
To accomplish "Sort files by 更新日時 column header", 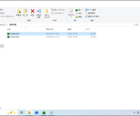I will 50,29.
